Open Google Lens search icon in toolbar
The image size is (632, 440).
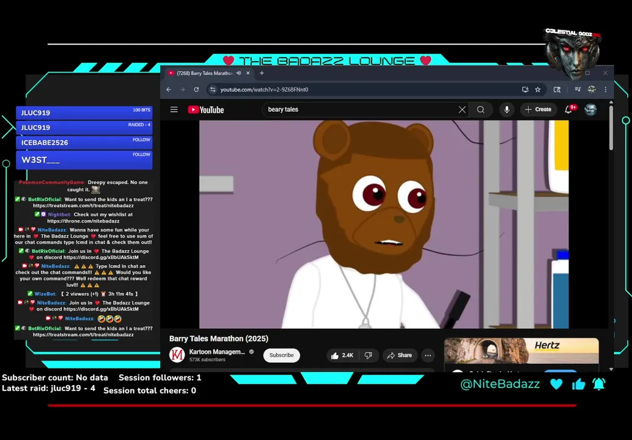click(557, 89)
